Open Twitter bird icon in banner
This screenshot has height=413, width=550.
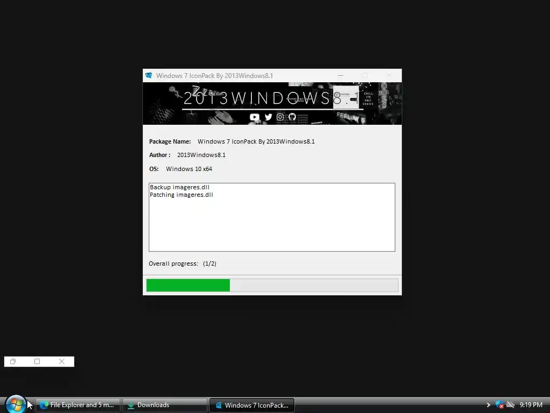[269, 117]
